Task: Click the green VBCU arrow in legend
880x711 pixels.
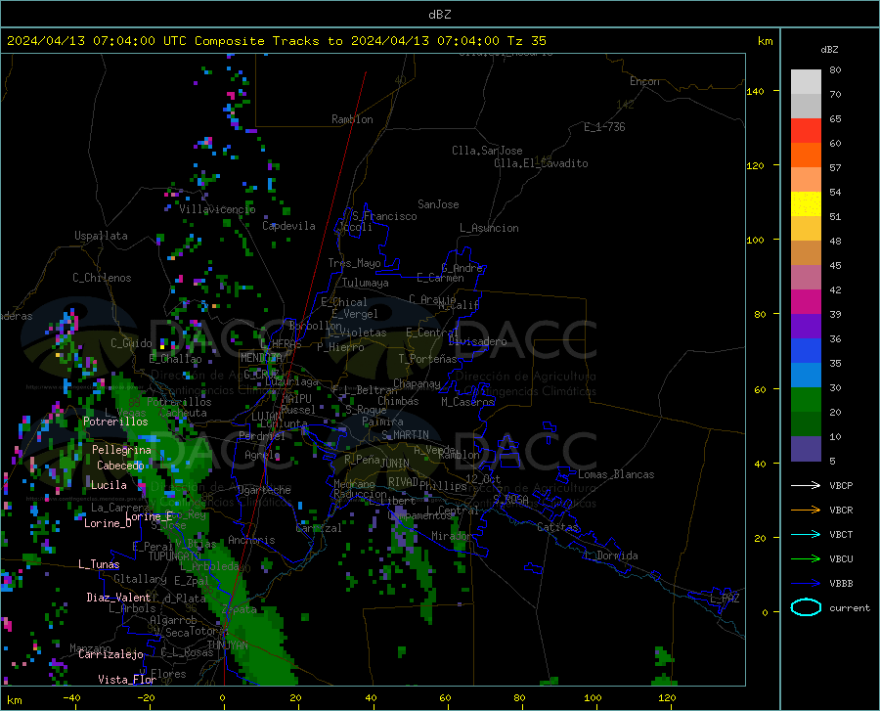Action: (x=806, y=558)
